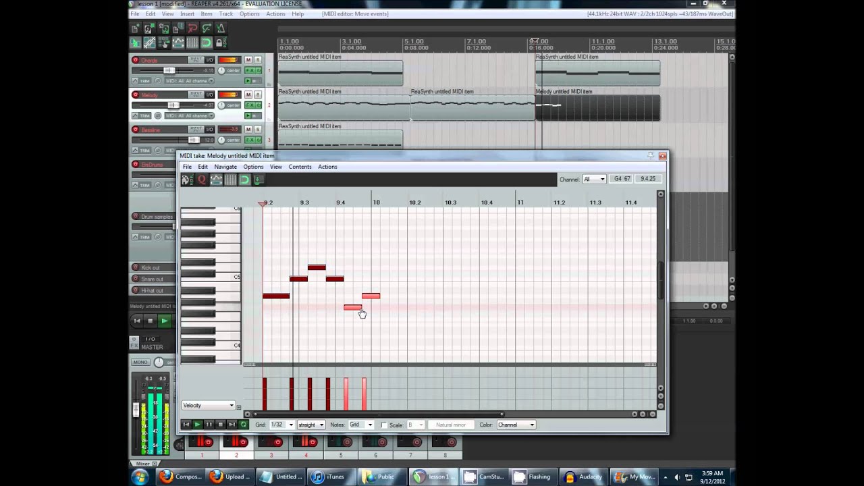Mute the Chords track
The height and width of the screenshot is (486, 864).
tap(248, 60)
